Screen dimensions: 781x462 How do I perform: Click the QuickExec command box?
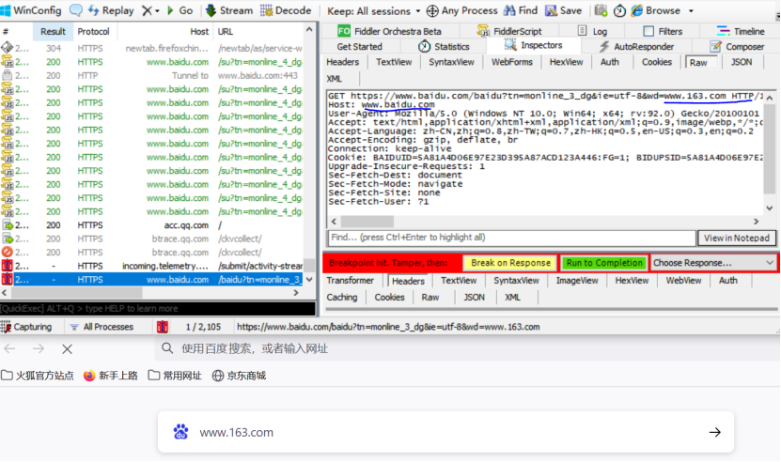point(158,309)
